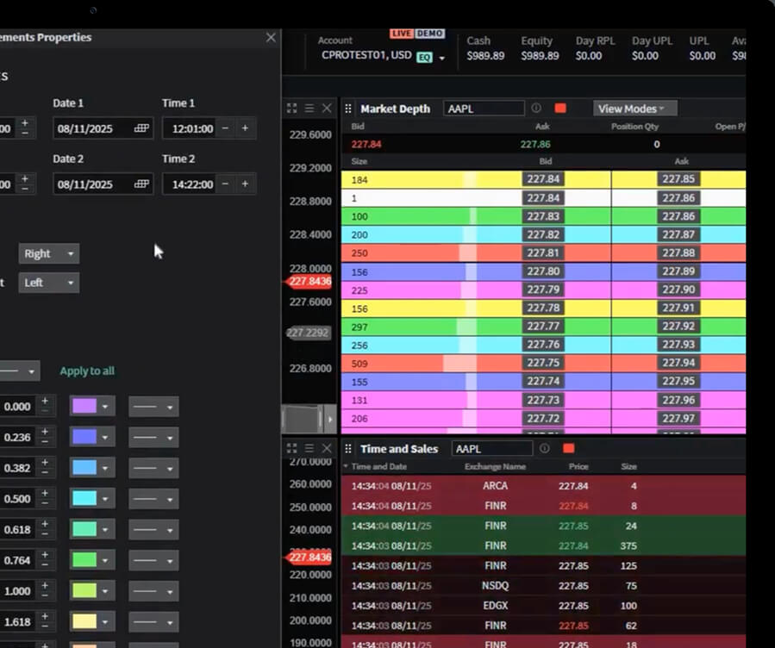Click the Time and Sales drag handle icon
The width and height of the screenshot is (775, 648).
[349, 449]
